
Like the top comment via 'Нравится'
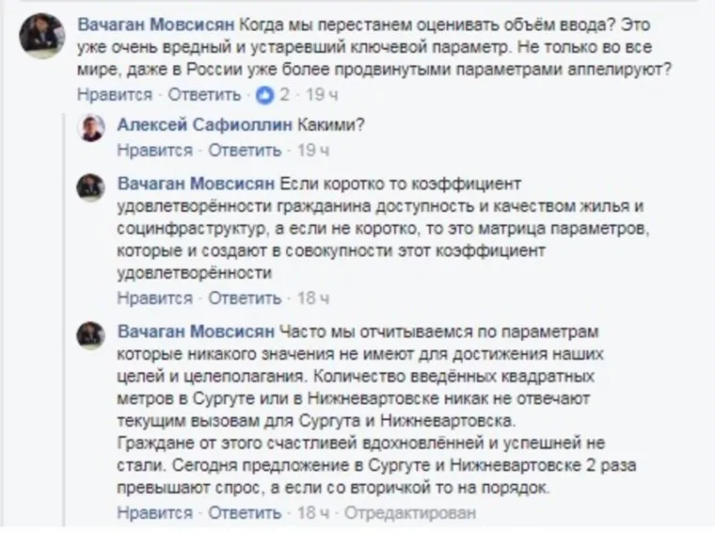click(x=114, y=94)
